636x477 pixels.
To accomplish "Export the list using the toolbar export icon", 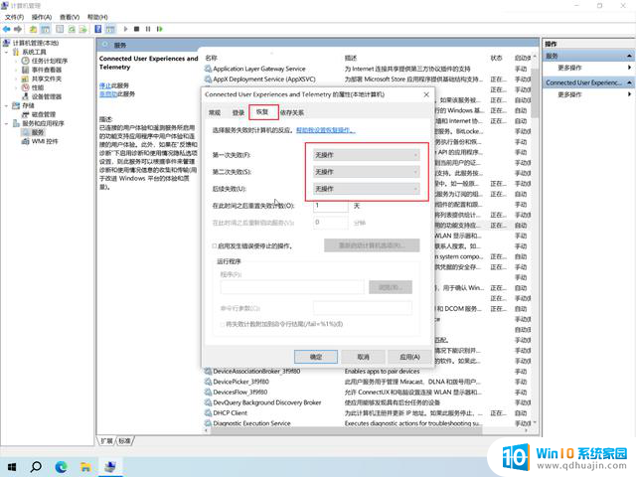I will pos(82,29).
